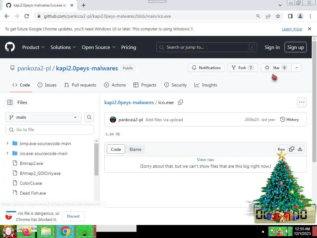
Task: Expand the Open Source menu
Action: coord(99,47)
